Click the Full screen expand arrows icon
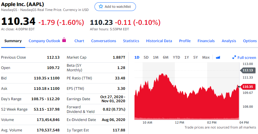Image resolution: width=258 pixels, height=134 pixels. [234, 57]
